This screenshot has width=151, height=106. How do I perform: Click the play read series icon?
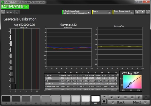point(119,98)
